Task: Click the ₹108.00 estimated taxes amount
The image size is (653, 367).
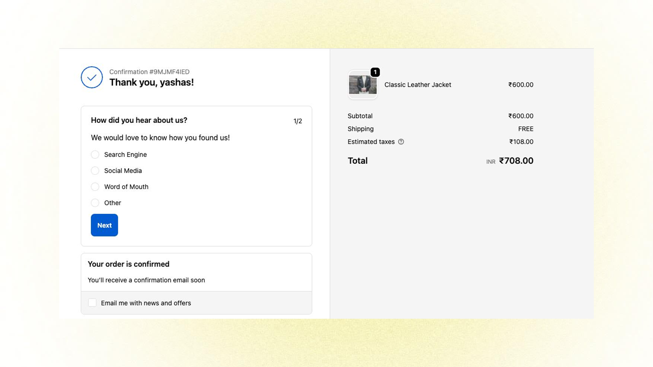Action: (x=521, y=142)
